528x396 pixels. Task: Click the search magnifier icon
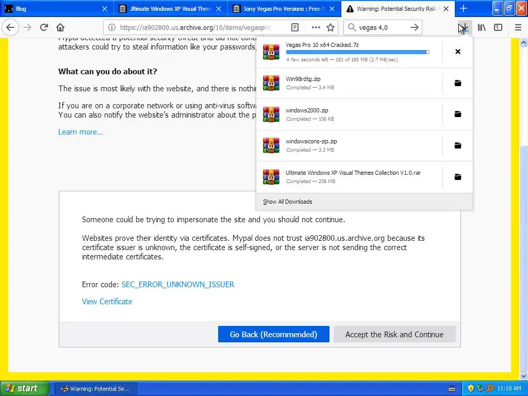352,28
